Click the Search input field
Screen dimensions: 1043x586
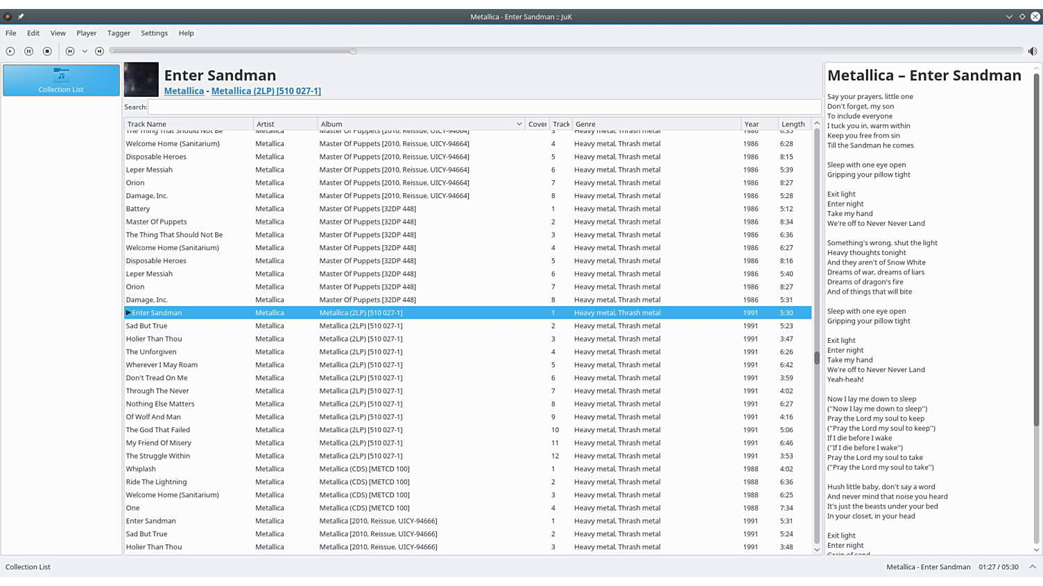483,107
